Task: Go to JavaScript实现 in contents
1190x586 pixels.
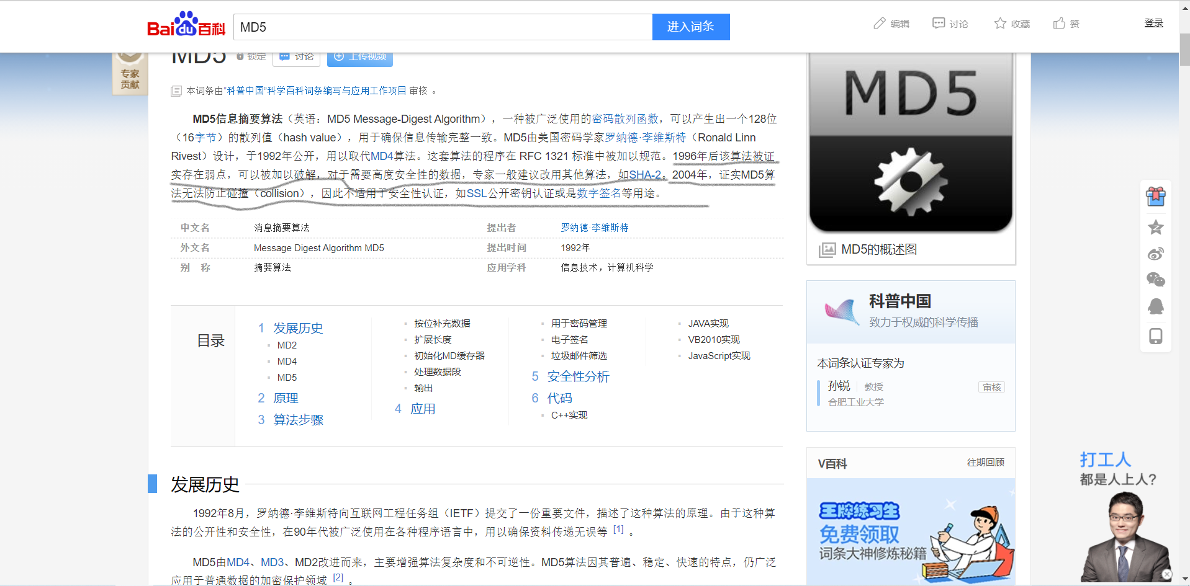Action: pyautogui.click(x=719, y=356)
